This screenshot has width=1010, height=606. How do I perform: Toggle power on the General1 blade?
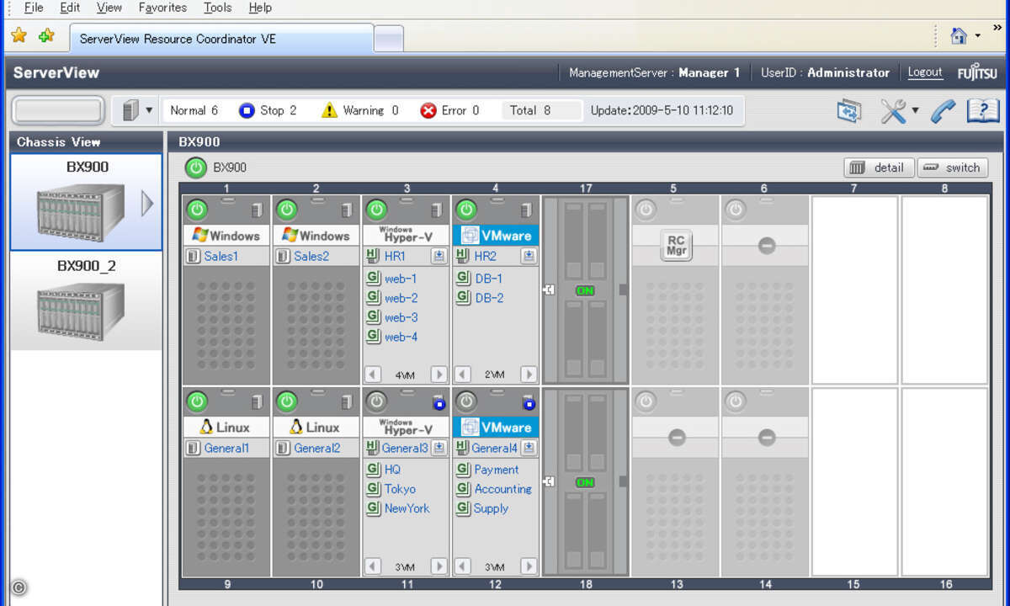click(197, 401)
